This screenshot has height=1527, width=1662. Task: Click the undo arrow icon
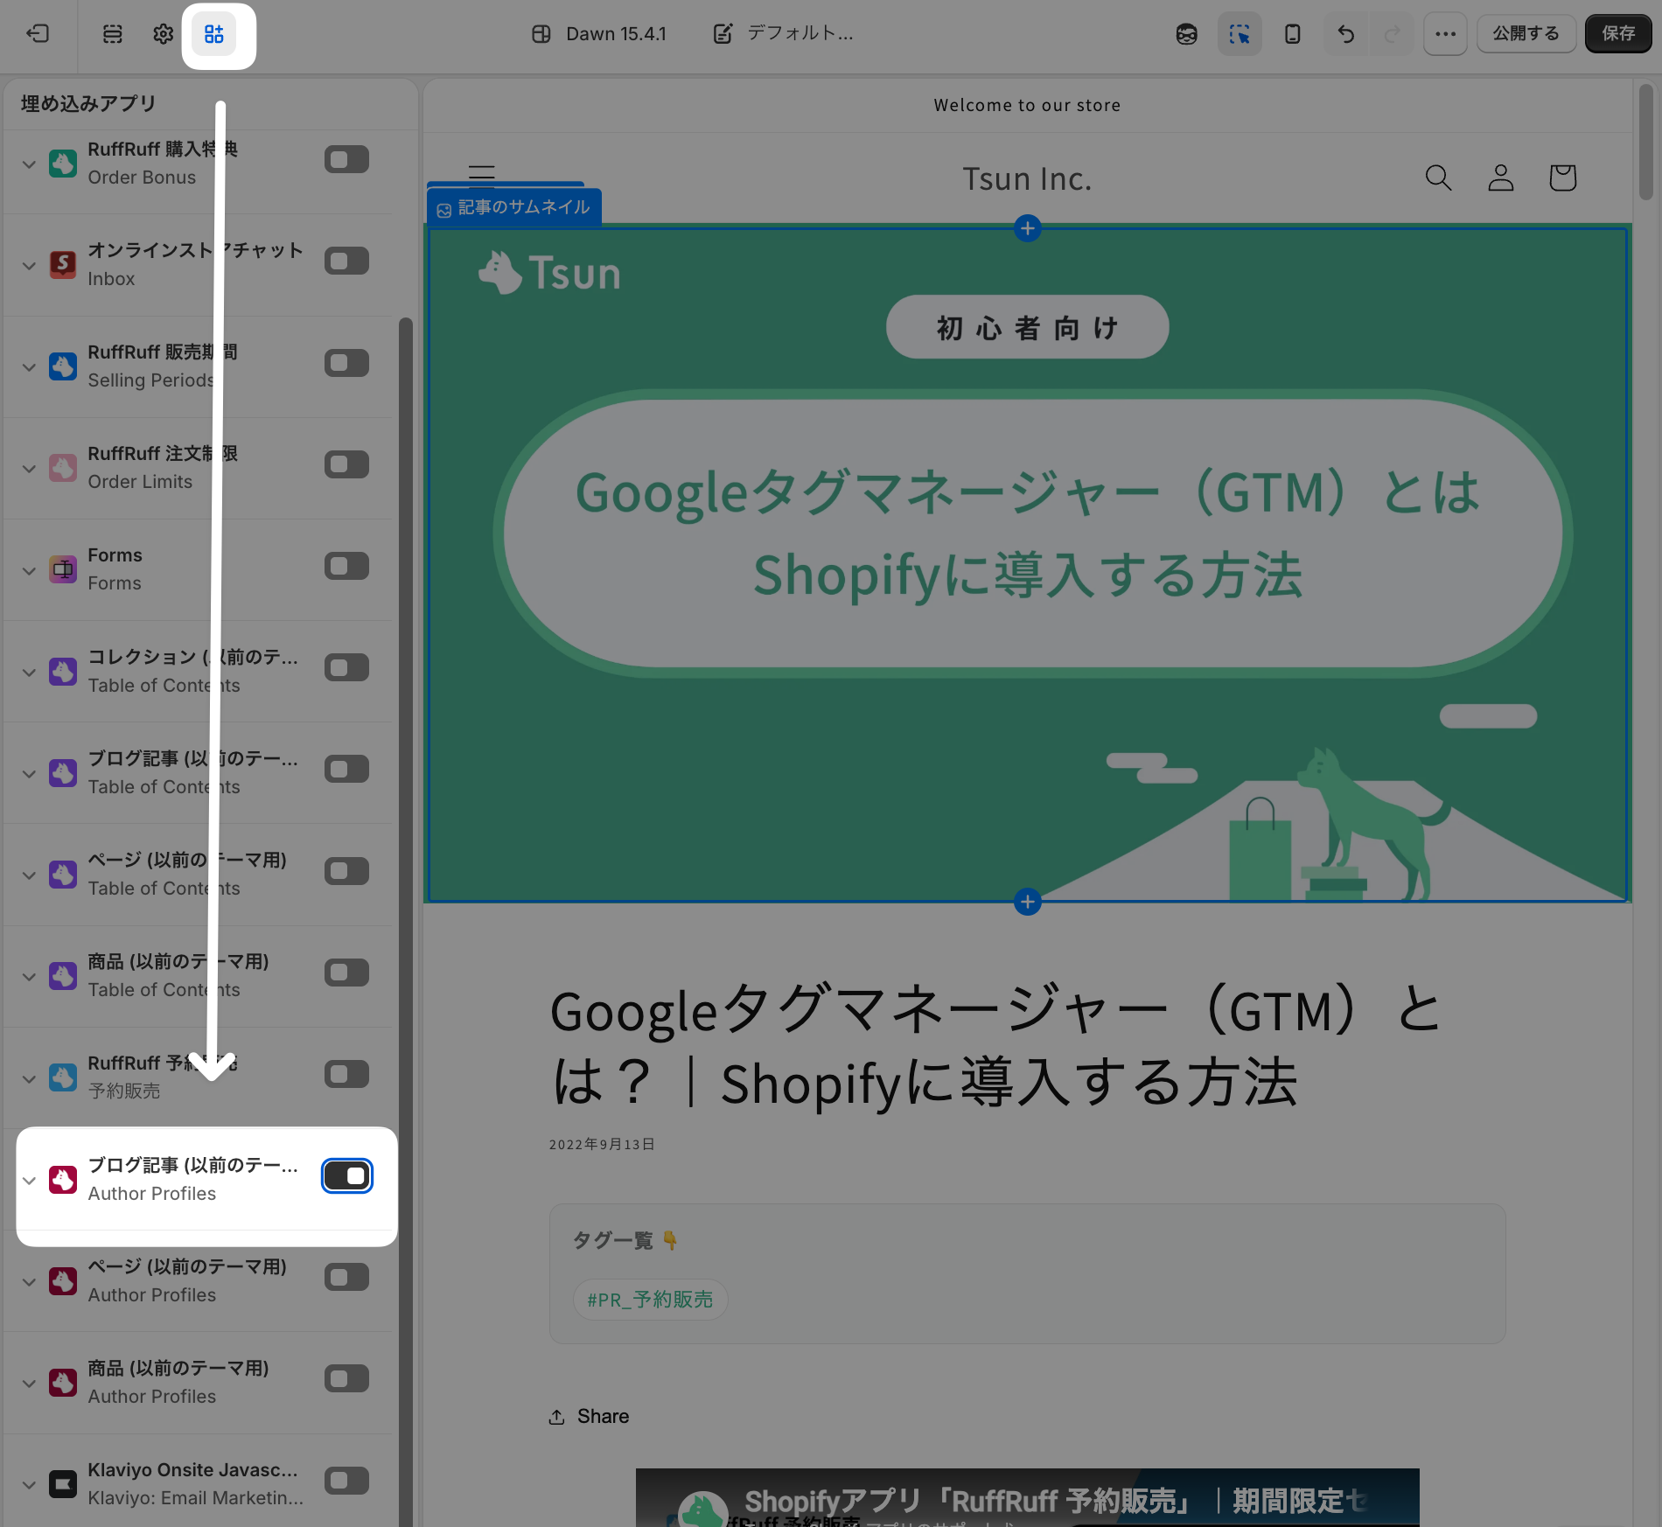tap(1346, 34)
